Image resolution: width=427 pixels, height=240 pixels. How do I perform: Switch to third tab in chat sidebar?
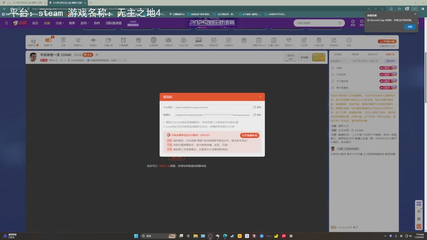[373, 54]
